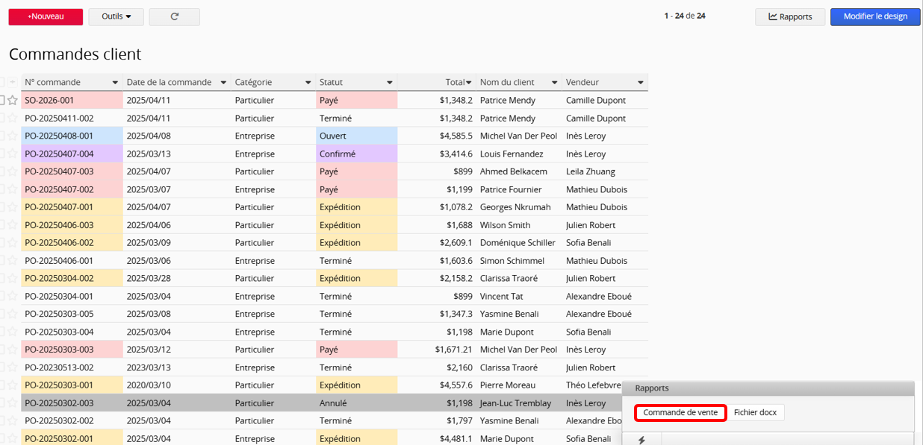The image size is (923, 445).
Task: Toggle the select-all checkbox in table header
Action: coord(2,82)
